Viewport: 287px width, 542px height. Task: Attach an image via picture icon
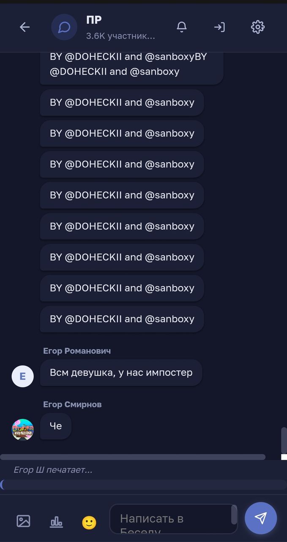click(23, 521)
